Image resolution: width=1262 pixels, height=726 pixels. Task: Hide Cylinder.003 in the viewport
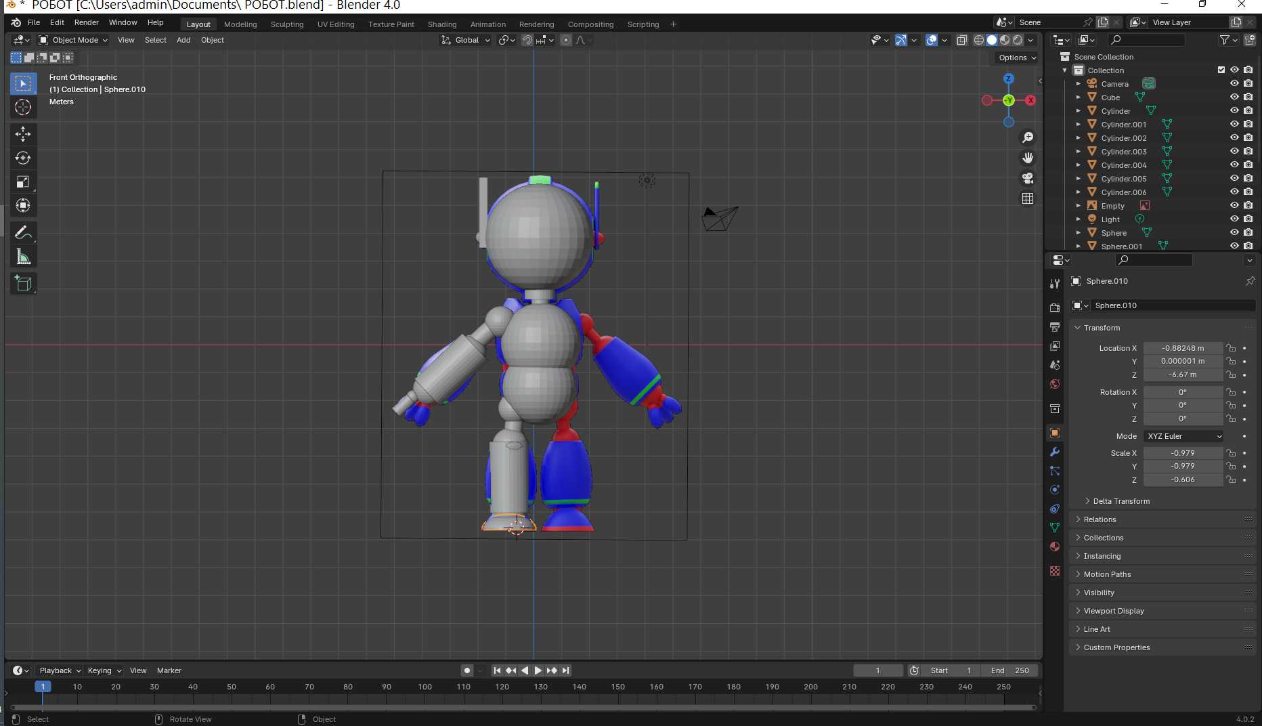coord(1234,151)
